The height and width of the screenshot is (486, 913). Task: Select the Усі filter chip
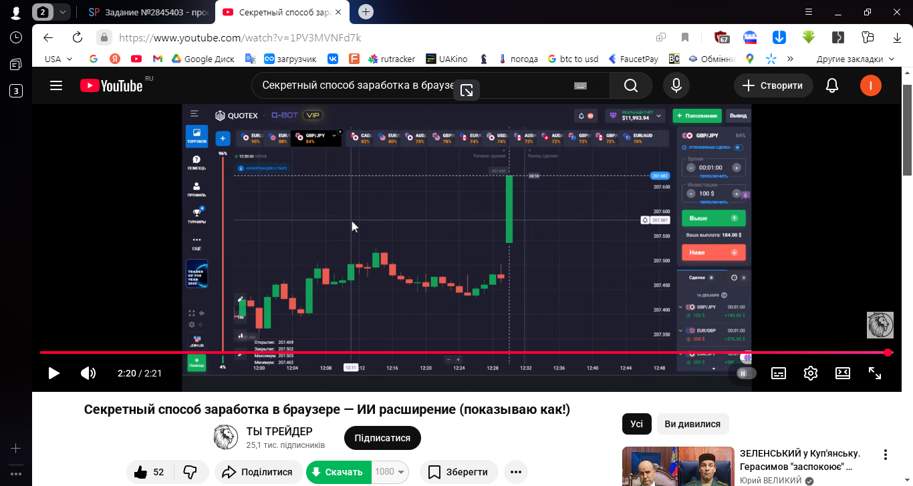(x=637, y=424)
